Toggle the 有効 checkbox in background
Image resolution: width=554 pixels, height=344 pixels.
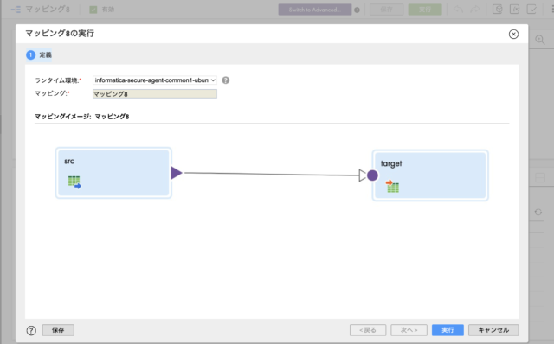93,10
